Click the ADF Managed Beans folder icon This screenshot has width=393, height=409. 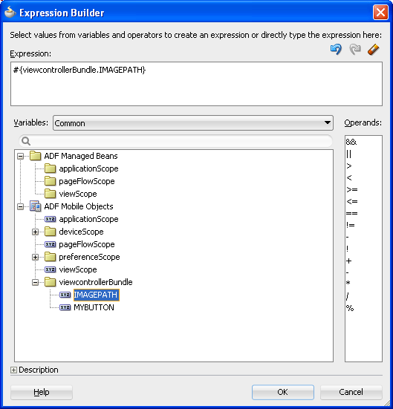point(35,156)
